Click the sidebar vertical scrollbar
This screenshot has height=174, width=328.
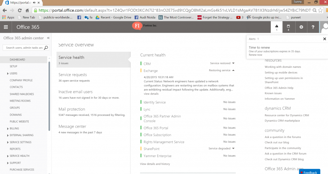pyautogui.click(x=49, y=96)
